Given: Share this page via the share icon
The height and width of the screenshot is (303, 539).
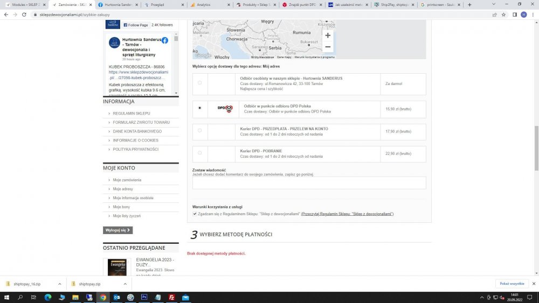Looking at the screenshot, I should 494,15.
